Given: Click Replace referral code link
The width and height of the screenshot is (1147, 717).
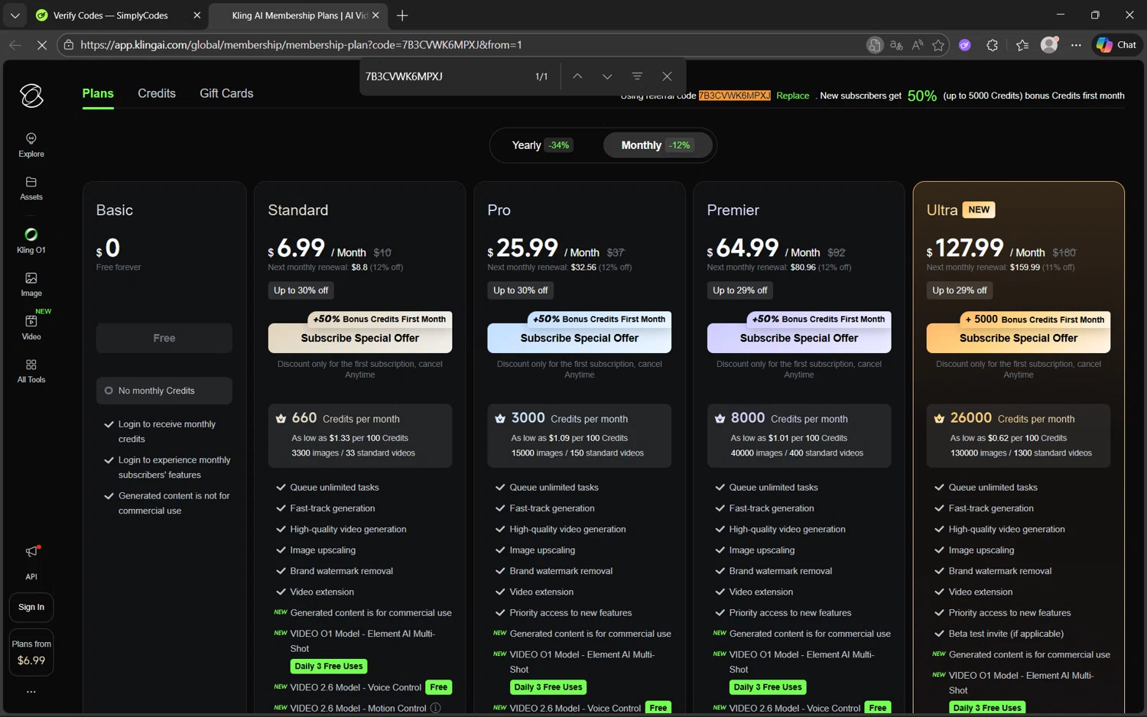Looking at the screenshot, I should (793, 96).
